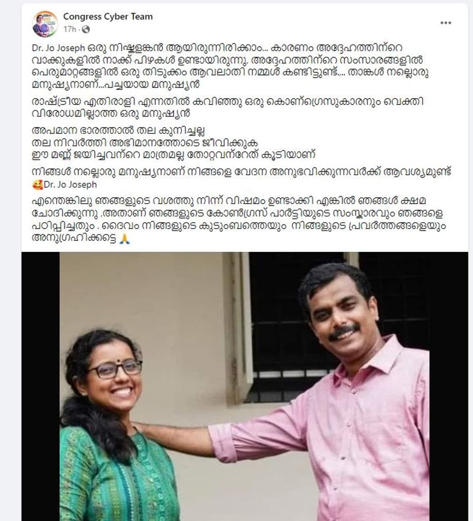The image size is (473, 521).
Task: Click the three-line verse in post middle
Action: 174,143
